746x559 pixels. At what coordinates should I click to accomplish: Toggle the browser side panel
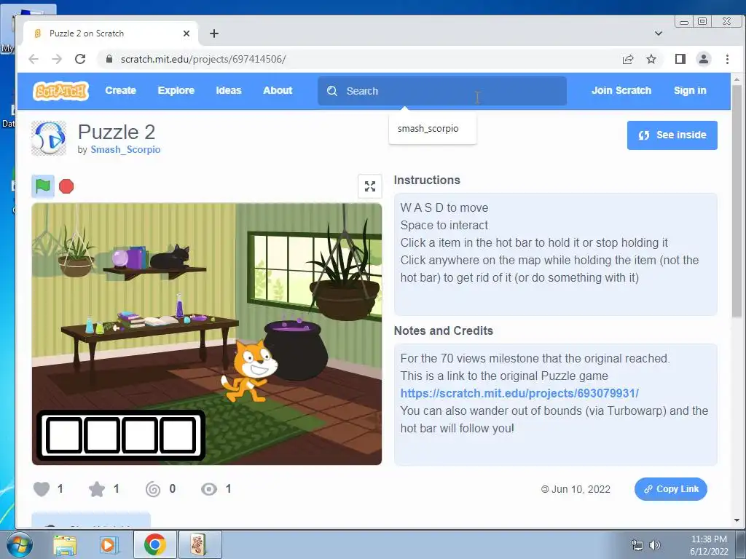[x=680, y=59]
